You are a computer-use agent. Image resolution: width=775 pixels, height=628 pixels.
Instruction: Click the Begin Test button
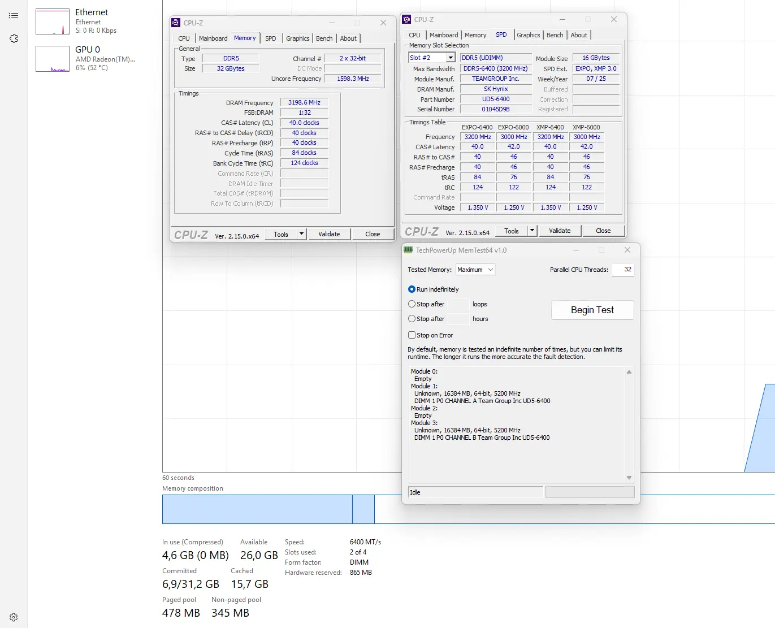[592, 310]
